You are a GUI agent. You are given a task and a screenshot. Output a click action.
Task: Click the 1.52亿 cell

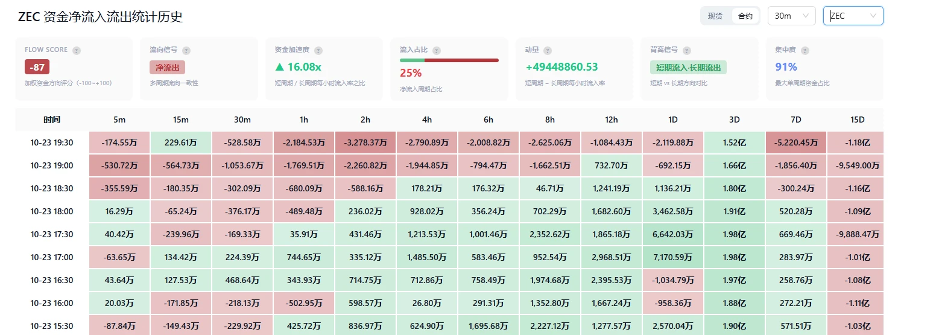pyautogui.click(x=735, y=142)
